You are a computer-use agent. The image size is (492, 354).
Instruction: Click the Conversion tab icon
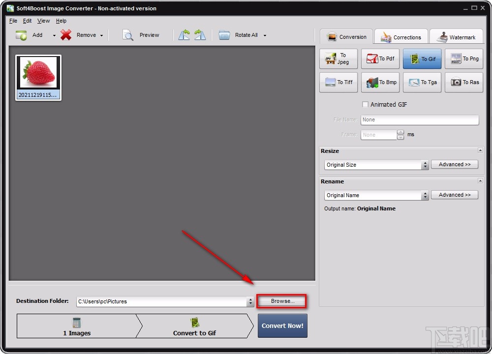331,37
